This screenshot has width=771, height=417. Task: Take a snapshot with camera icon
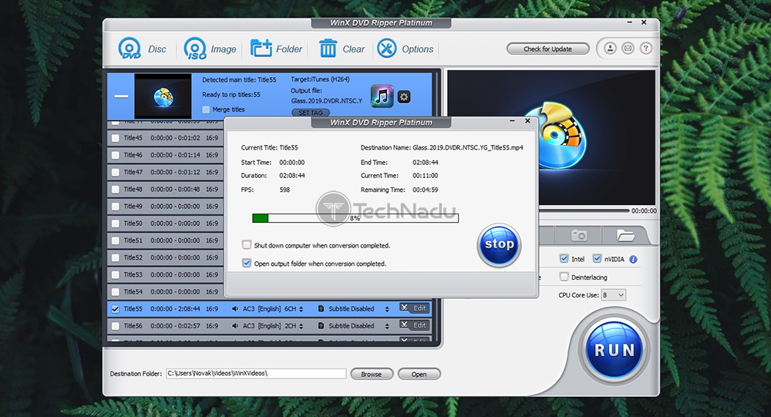(x=579, y=236)
